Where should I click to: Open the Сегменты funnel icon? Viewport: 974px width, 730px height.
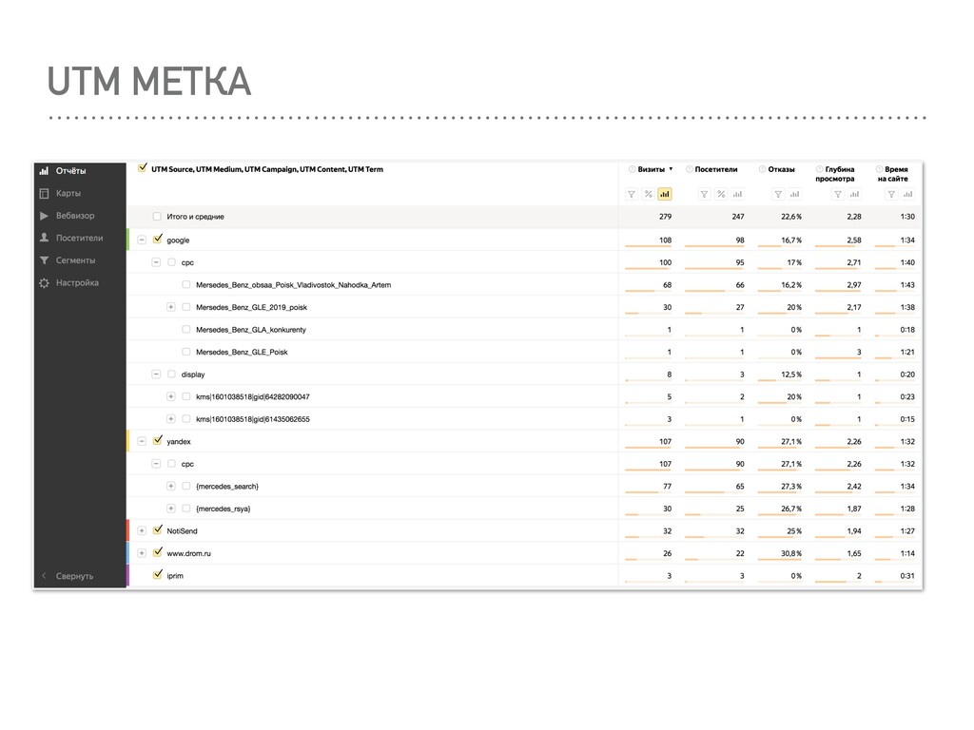[43, 260]
